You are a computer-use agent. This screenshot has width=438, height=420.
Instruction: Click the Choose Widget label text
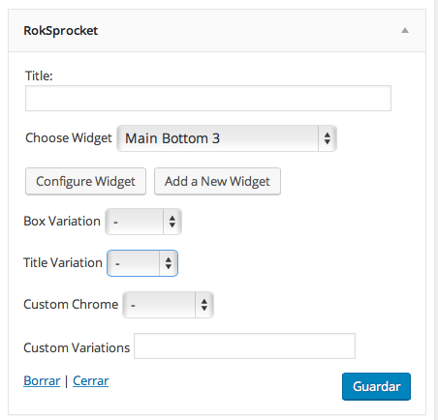point(69,138)
